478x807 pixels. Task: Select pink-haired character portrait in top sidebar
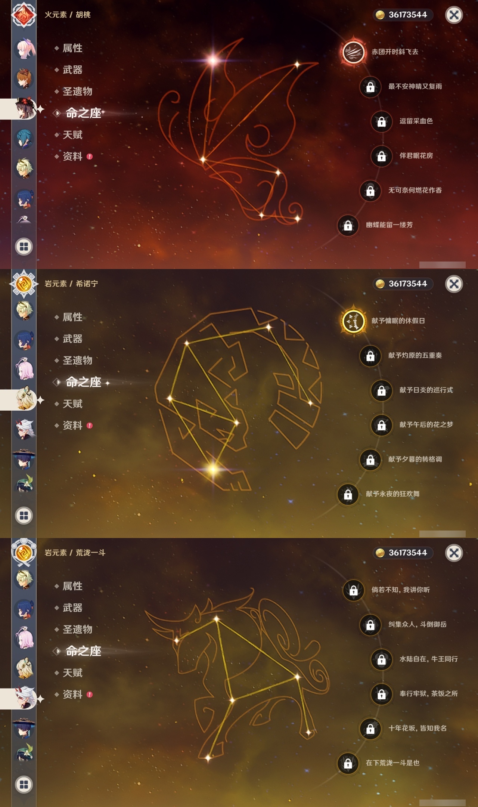[25, 49]
